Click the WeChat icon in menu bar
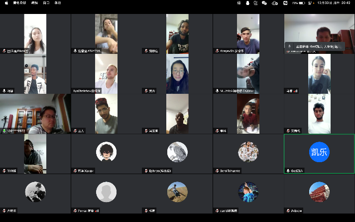The width and height of the screenshot is (355, 222). pos(265,3)
